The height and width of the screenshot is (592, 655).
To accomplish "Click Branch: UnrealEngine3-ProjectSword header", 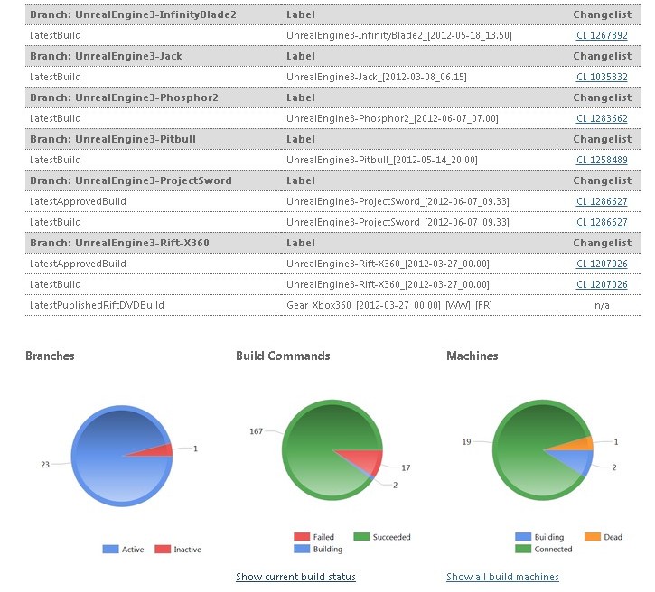I will pyautogui.click(x=131, y=180).
